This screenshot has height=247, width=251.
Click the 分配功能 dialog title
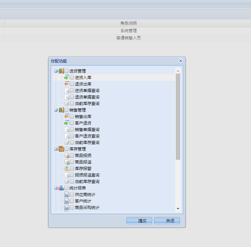[59, 61]
